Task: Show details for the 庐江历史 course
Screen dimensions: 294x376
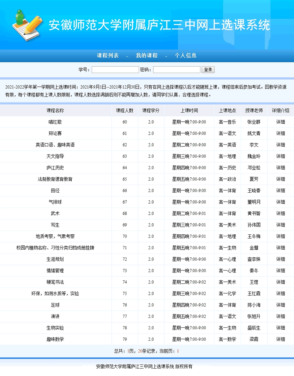Action: pos(280,168)
